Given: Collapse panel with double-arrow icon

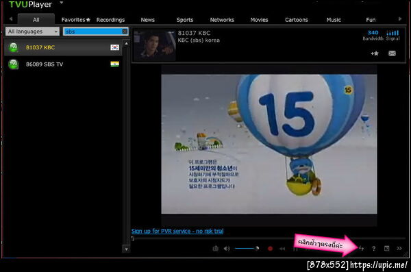Looking at the screenshot, I should (399, 248).
